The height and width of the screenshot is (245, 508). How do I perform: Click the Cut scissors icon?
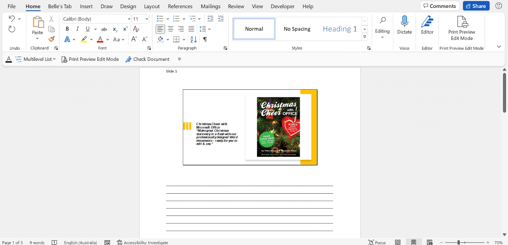51,19
